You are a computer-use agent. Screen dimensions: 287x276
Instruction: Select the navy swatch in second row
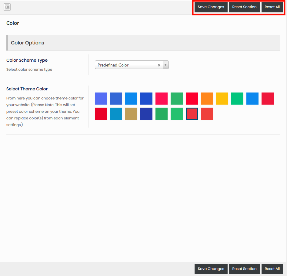click(146, 114)
